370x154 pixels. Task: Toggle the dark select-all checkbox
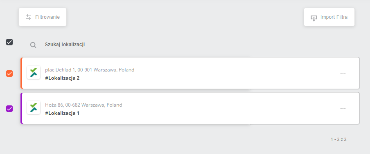pyautogui.click(x=9, y=42)
